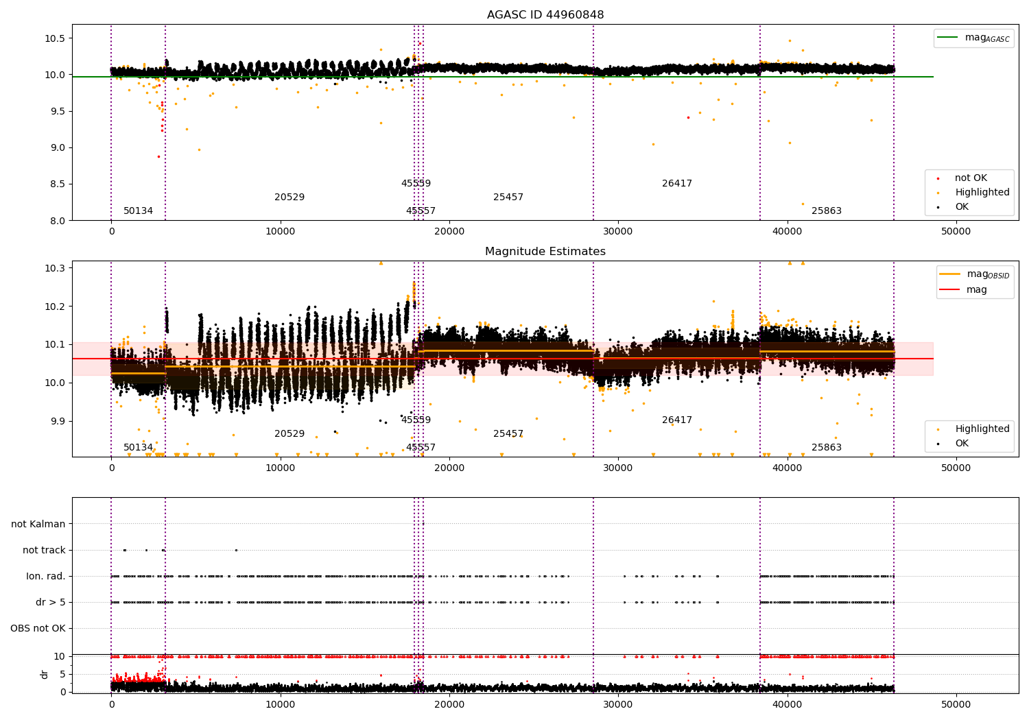Click the 10.3 y-axis tick in Magnitude Estimates
Image resolution: width=1029 pixels, height=720 pixels.
pyautogui.click(x=54, y=268)
